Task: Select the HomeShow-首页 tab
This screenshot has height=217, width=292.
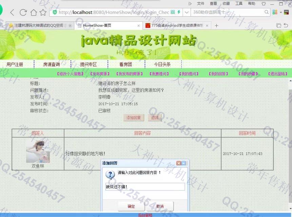Action: click(109, 25)
